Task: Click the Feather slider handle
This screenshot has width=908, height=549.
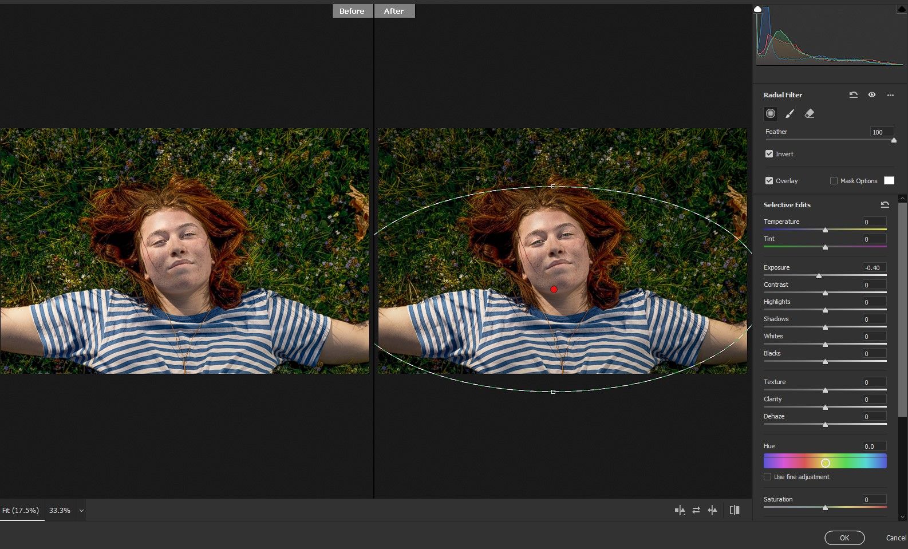Action: coord(894,140)
